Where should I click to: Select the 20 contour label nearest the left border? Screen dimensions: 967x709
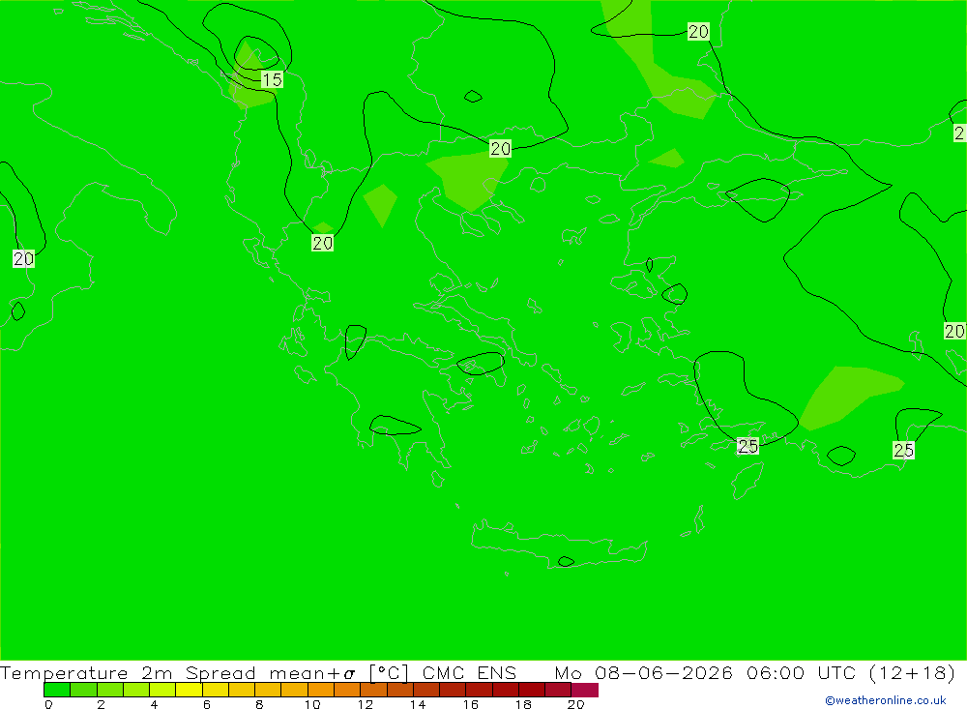[x=23, y=258]
